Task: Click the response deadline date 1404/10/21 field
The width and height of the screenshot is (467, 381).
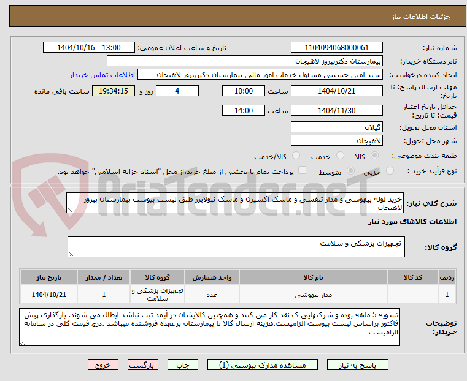Action: (336, 91)
